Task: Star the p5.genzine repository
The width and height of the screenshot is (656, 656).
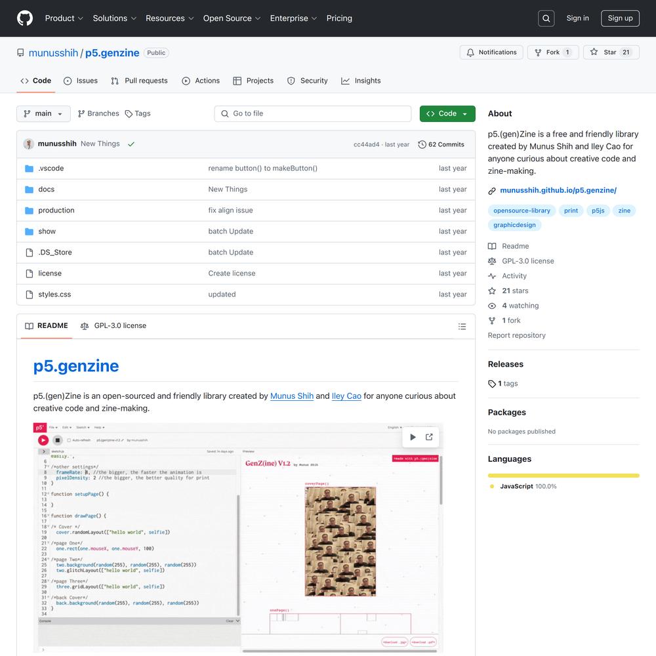Action: tap(611, 52)
